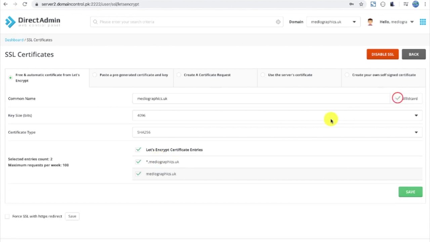Click the Certificate Type label

pos(22,132)
